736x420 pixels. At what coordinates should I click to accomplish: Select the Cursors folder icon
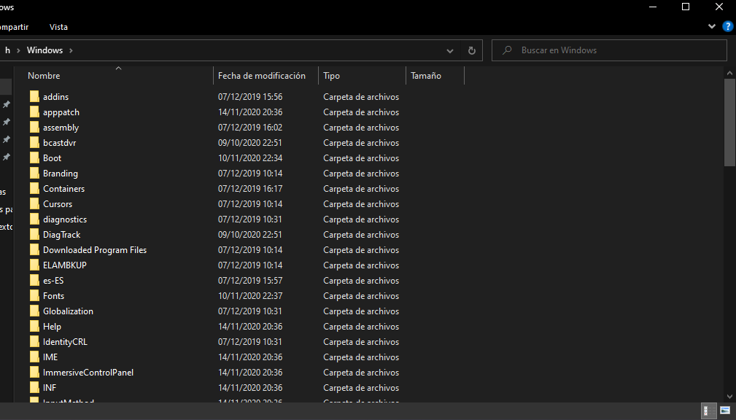[x=34, y=204]
